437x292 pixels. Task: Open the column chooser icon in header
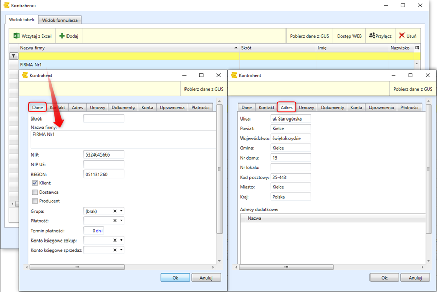(x=417, y=47)
